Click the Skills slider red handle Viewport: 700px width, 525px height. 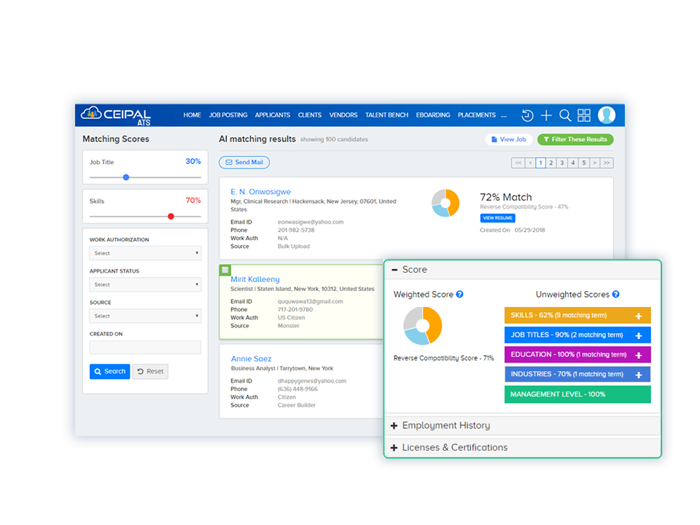tap(171, 216)
